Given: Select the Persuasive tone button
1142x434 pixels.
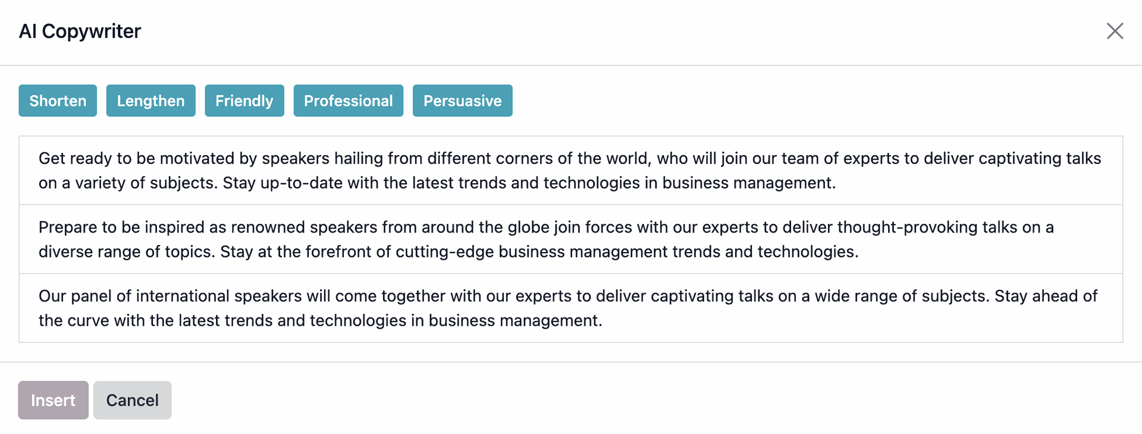Looking at the screenshot, I should click(462, 100).
